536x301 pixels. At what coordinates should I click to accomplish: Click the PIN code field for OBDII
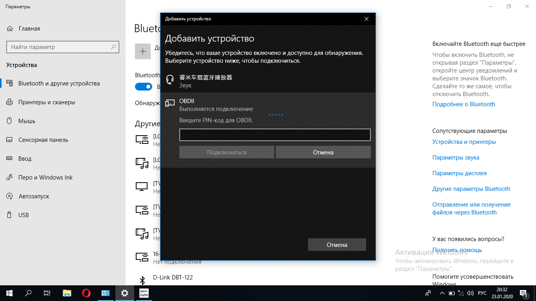pos(275,135)
